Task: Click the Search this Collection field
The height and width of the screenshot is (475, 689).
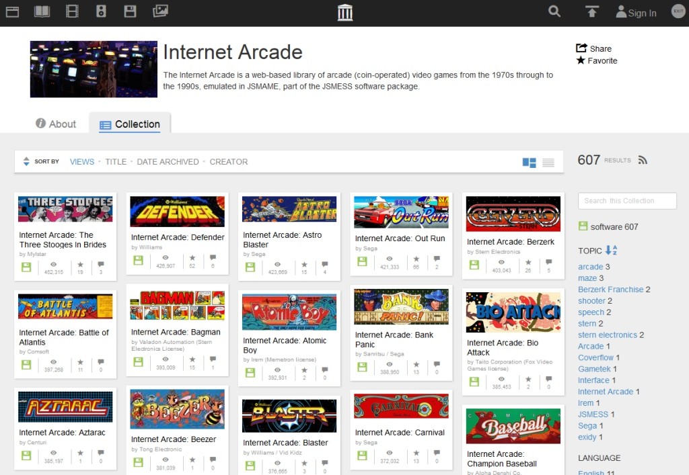Action: [627, 201]
